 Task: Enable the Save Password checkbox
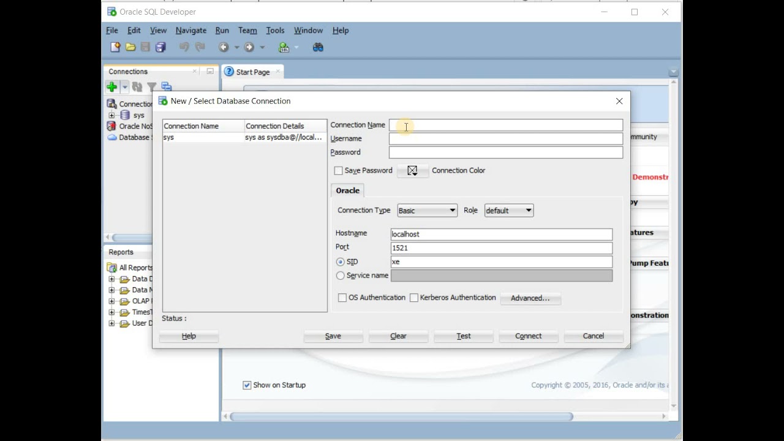(338, 170)
